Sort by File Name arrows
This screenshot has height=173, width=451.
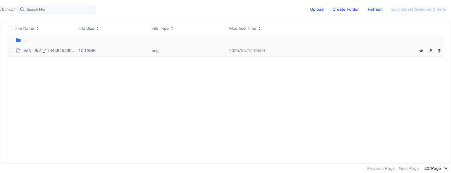coord(37,28)
